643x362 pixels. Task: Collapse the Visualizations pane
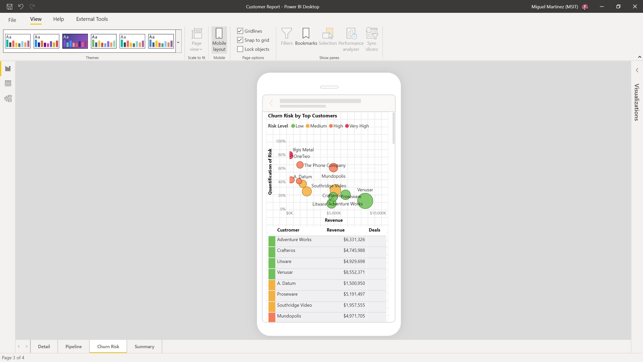pos(637,70)
